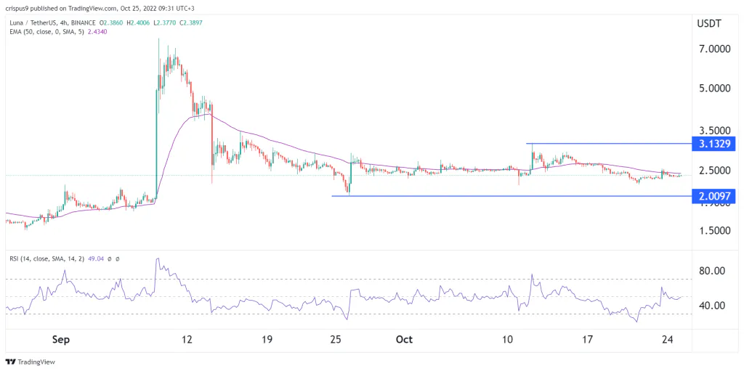This screenshot has width=744, height=371.
Task: Click the USDT currency label
Action: click(x=709, y=24)
